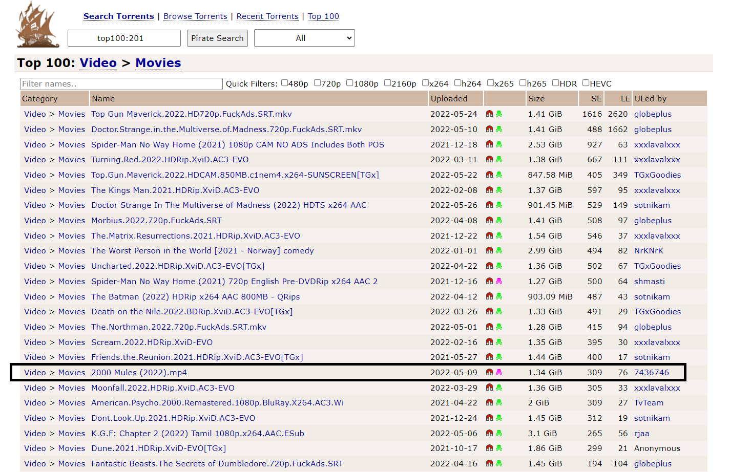This screenshot has width=730, height=472.
Task: Go to Browse Torrents
Action: point(195,16)
